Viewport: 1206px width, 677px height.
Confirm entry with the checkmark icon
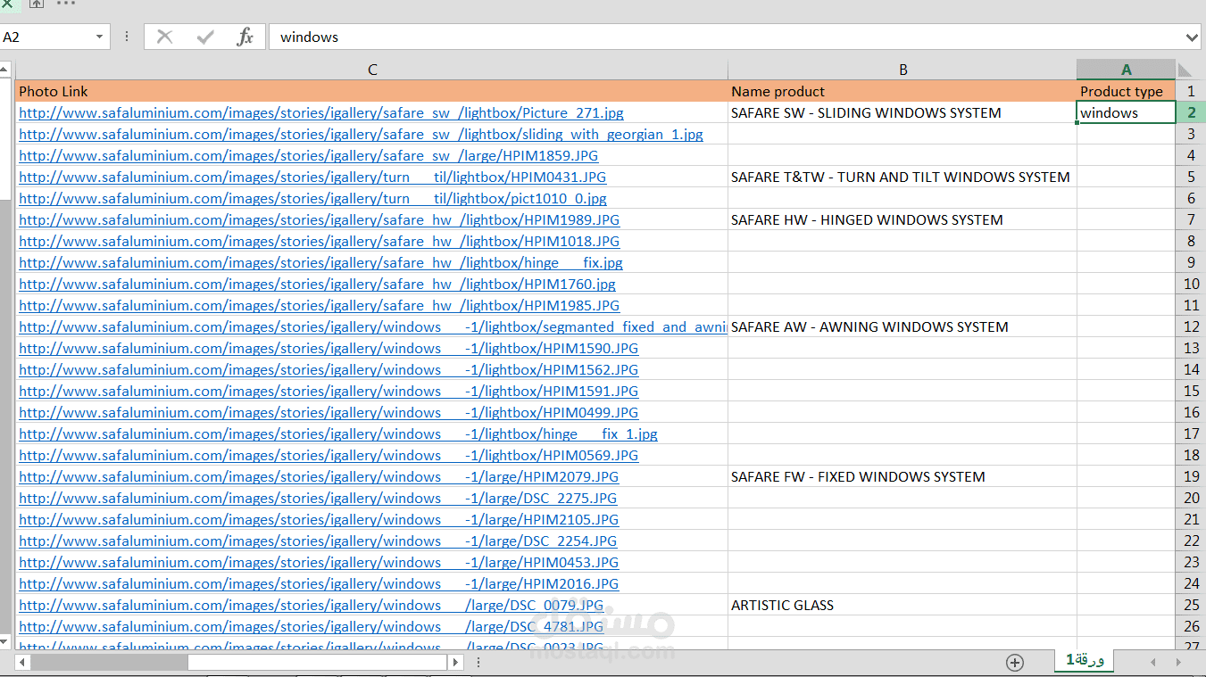(x=205, y=37)
